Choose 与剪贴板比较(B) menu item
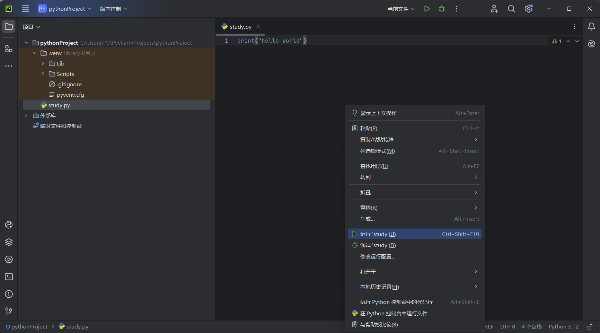600x333 pixels. coord(415,324)
